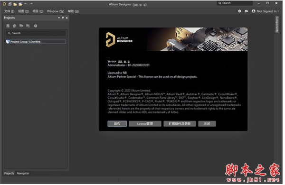Click the Licensed to NB text
Image resolution: width=285 pixels, height=185 pixels.
117,73
